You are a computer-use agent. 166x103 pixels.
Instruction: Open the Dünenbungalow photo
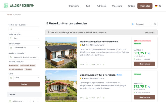[x=61, y=86]
